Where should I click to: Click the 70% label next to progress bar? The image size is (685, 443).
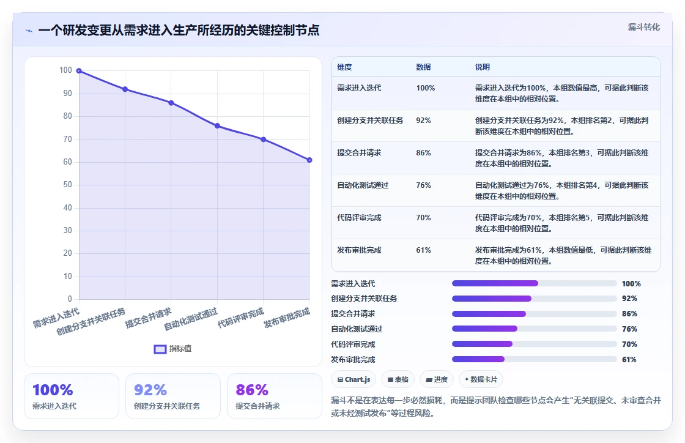tap(629, 344)
